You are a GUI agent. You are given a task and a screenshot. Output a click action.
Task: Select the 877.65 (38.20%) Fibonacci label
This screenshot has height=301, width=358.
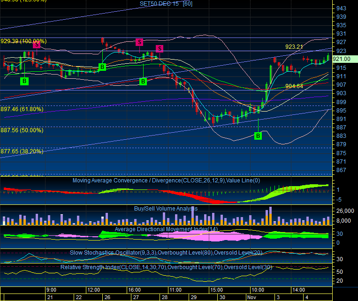coord(22,151)
